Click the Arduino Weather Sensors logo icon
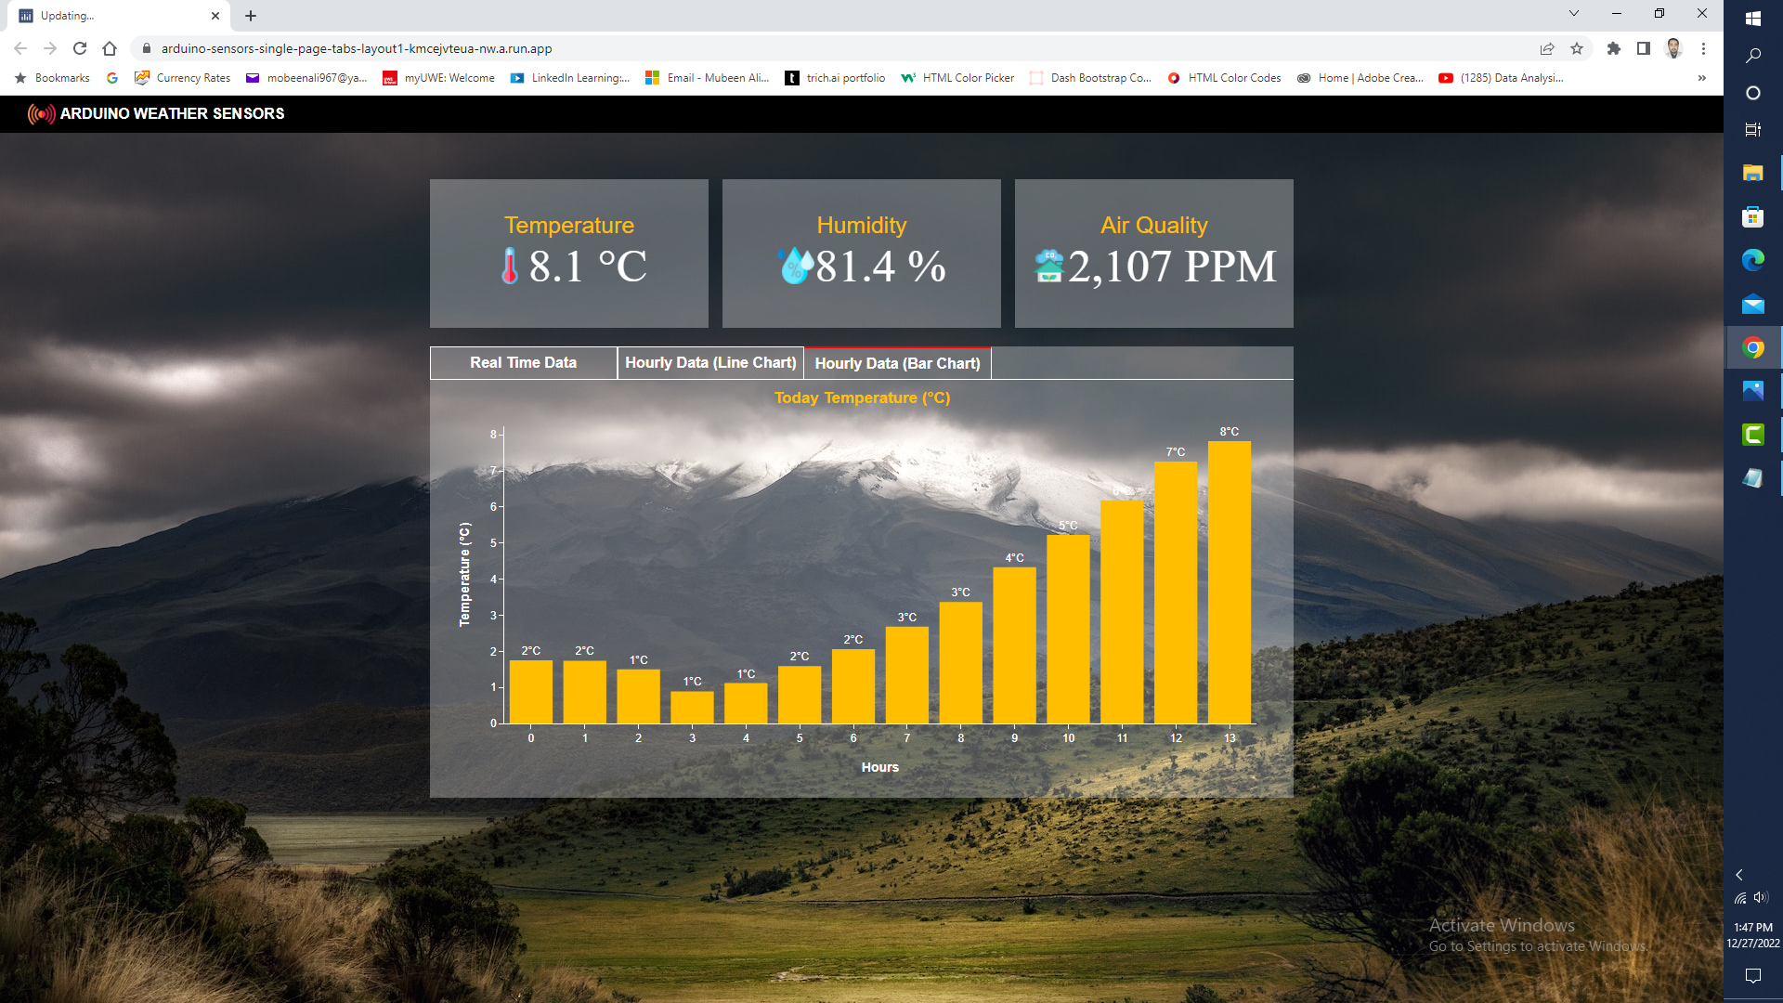Screen dimensions: 1783x1003 point(41,113)
